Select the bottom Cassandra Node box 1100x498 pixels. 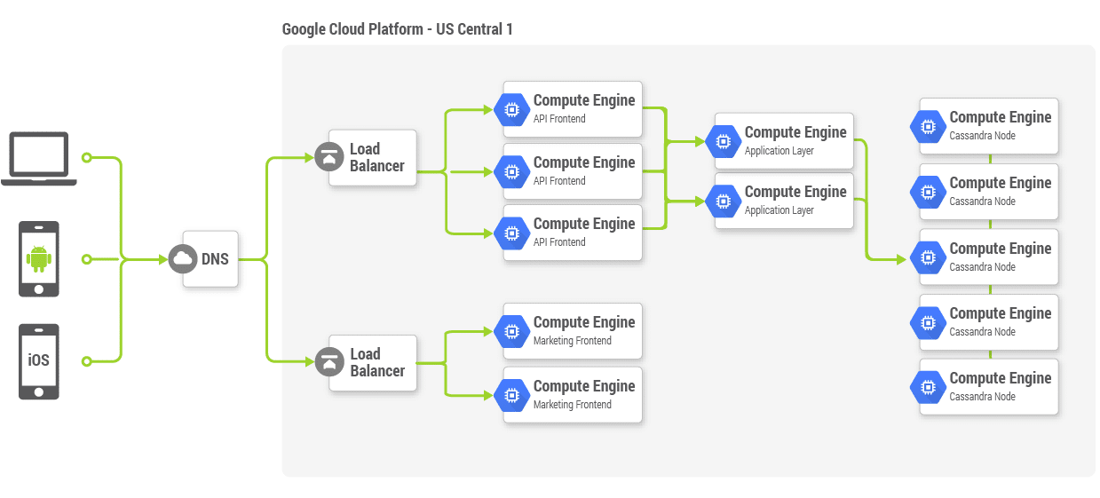click(989, 387)
